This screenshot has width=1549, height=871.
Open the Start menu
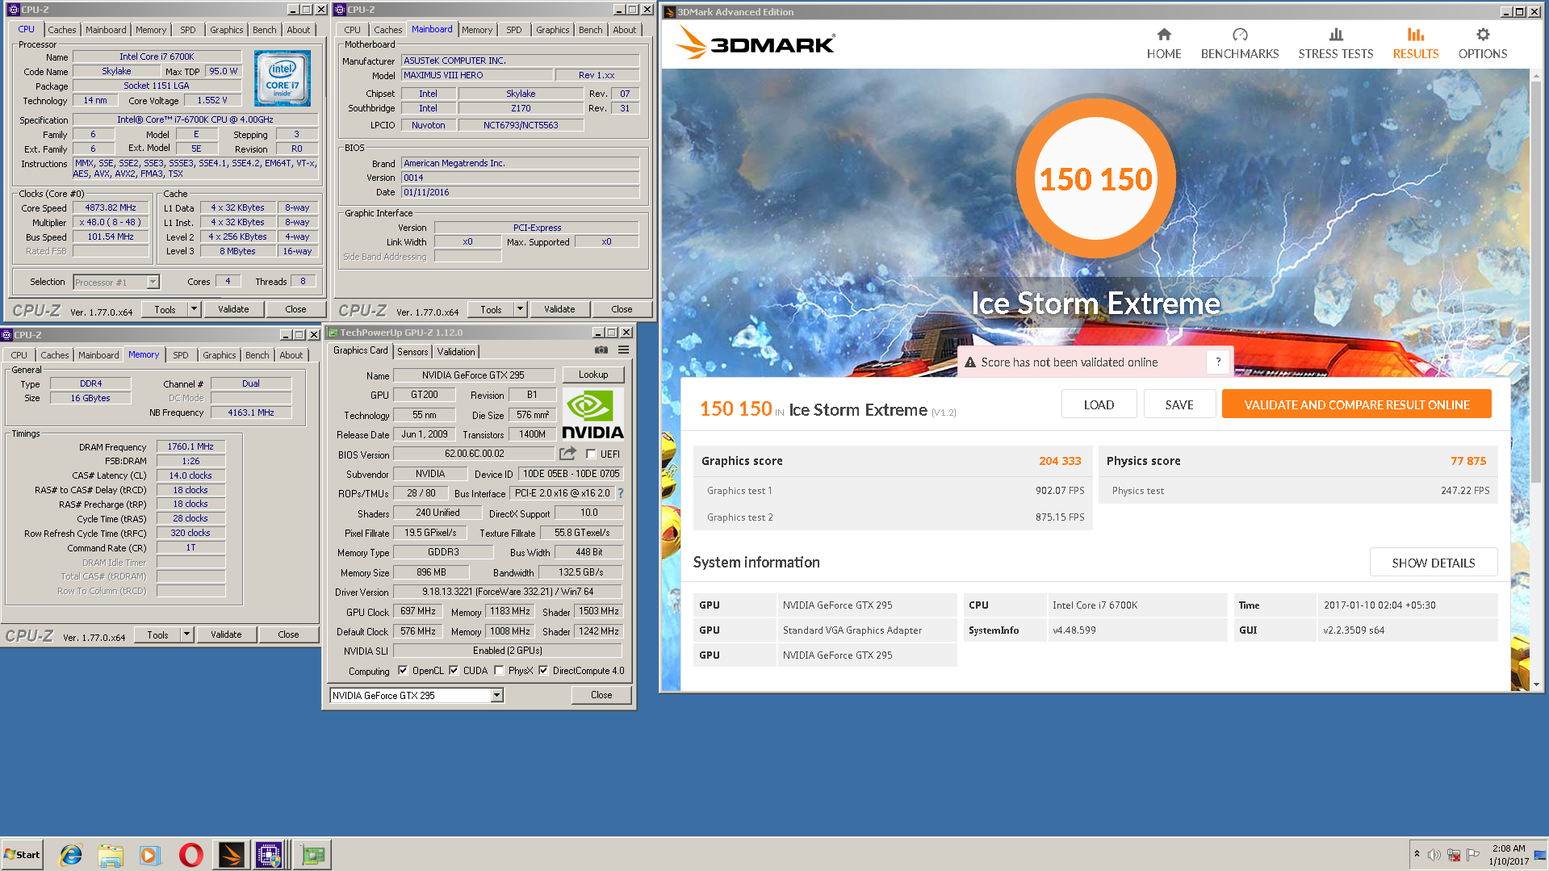[22, 855]
